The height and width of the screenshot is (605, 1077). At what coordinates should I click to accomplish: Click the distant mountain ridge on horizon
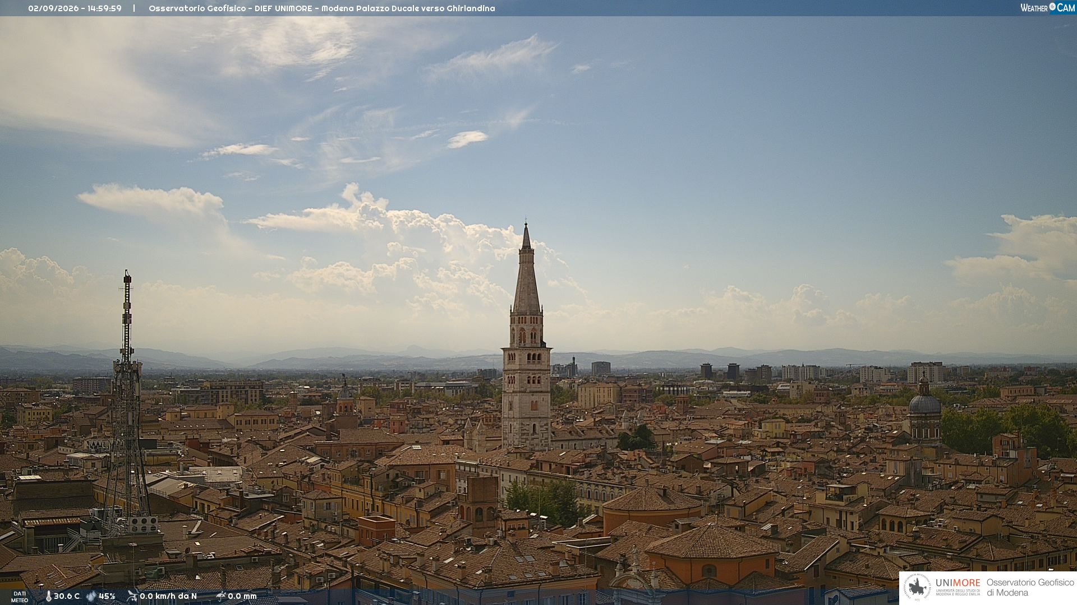click(x=538, y=359)
